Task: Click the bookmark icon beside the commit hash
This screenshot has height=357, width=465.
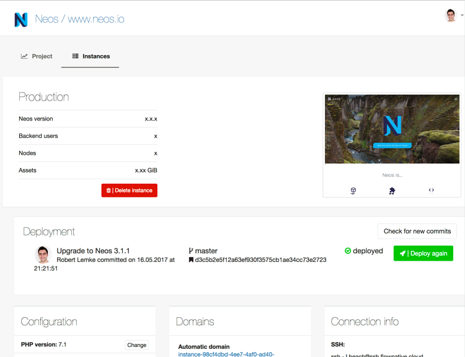Action: (192, 260)
